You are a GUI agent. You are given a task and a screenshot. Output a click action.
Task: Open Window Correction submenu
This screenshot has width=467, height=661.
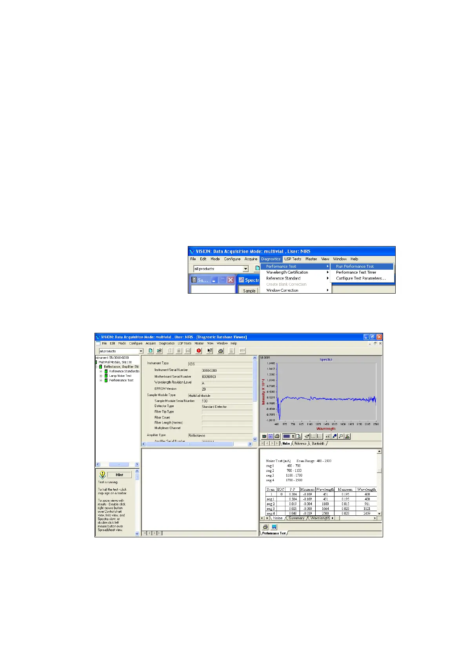(296, 290)
